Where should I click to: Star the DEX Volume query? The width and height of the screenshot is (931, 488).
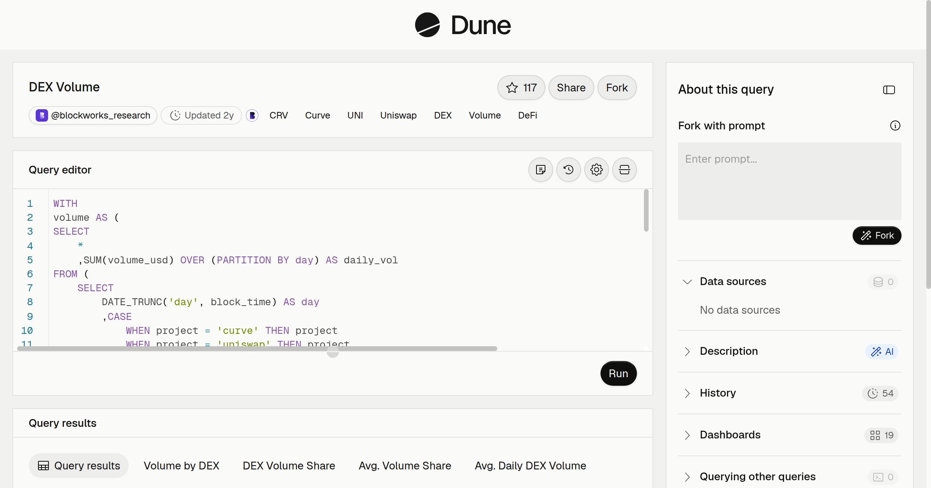[521, 88]
